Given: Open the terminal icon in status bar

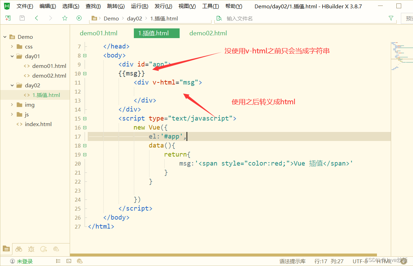Looking at the screenshot, I should 69,261.
